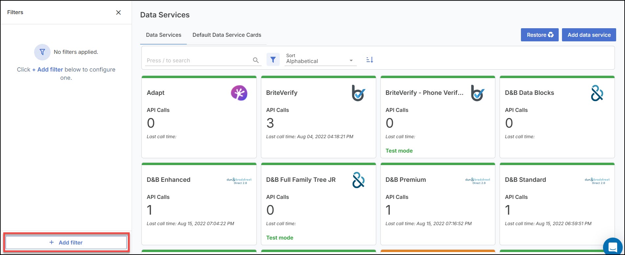Click the D&B Full Family Tree JR logo
The image size is (625, 255).
pos(358,180)
